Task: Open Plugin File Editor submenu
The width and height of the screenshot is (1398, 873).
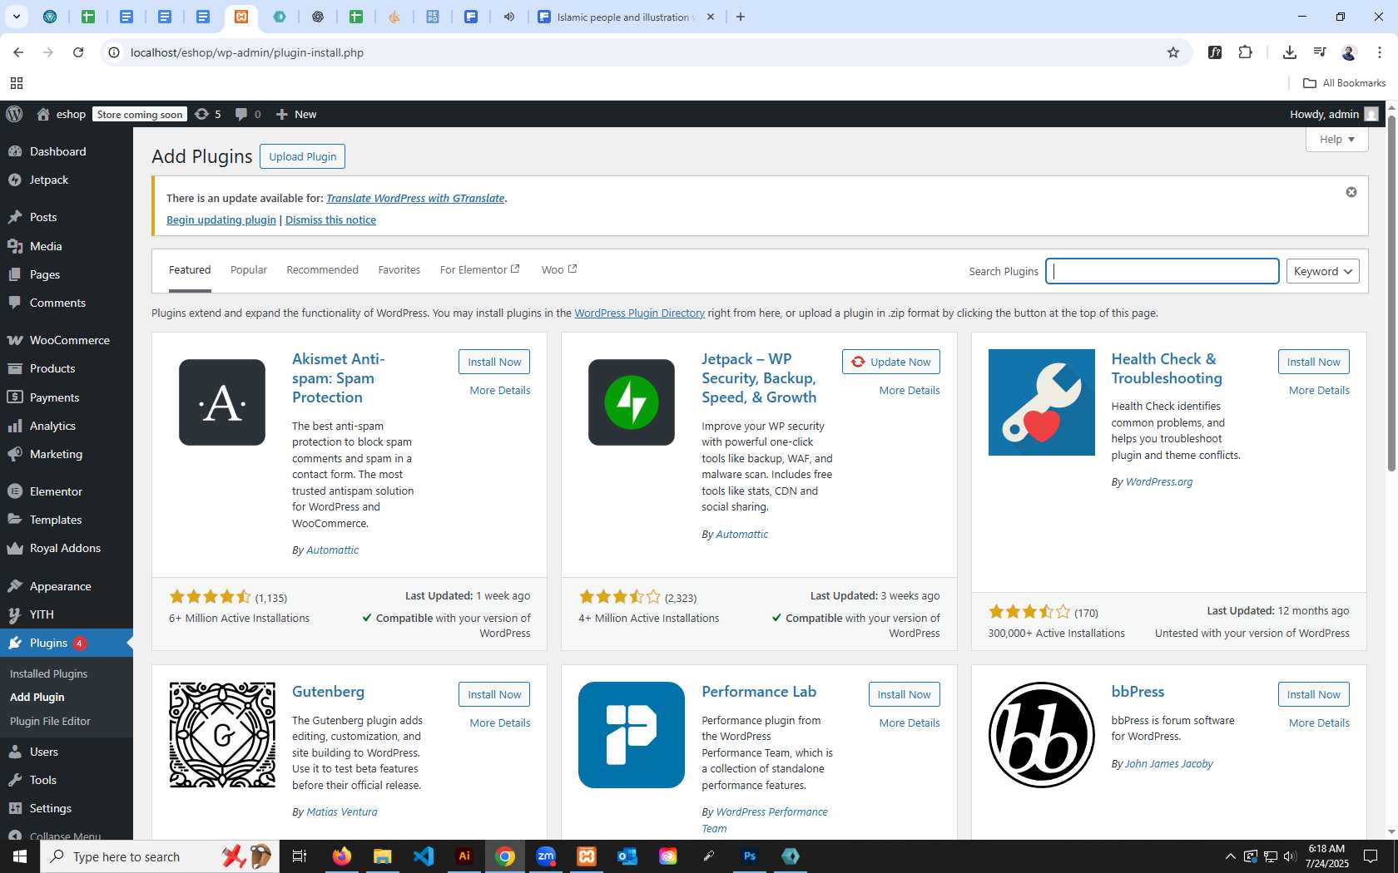Action: pyautogui.click(x=50, y=721)
